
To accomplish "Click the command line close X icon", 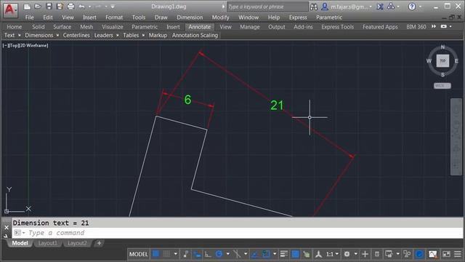I will coord(7,228).
